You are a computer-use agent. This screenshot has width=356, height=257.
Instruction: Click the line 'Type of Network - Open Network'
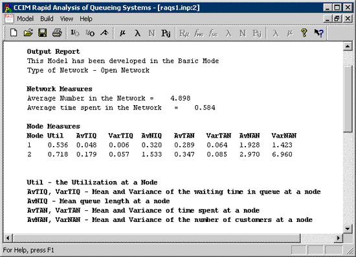[88, 70]
